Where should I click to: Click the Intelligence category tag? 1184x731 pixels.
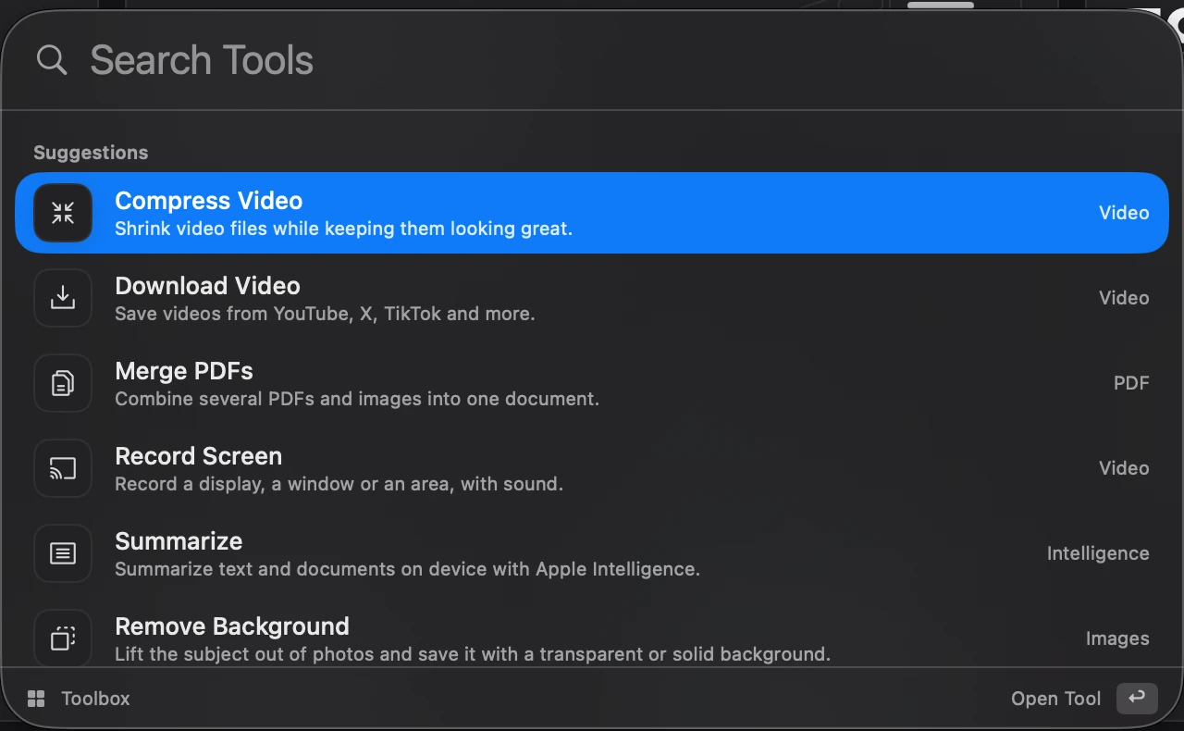(x=1098, y=553)
